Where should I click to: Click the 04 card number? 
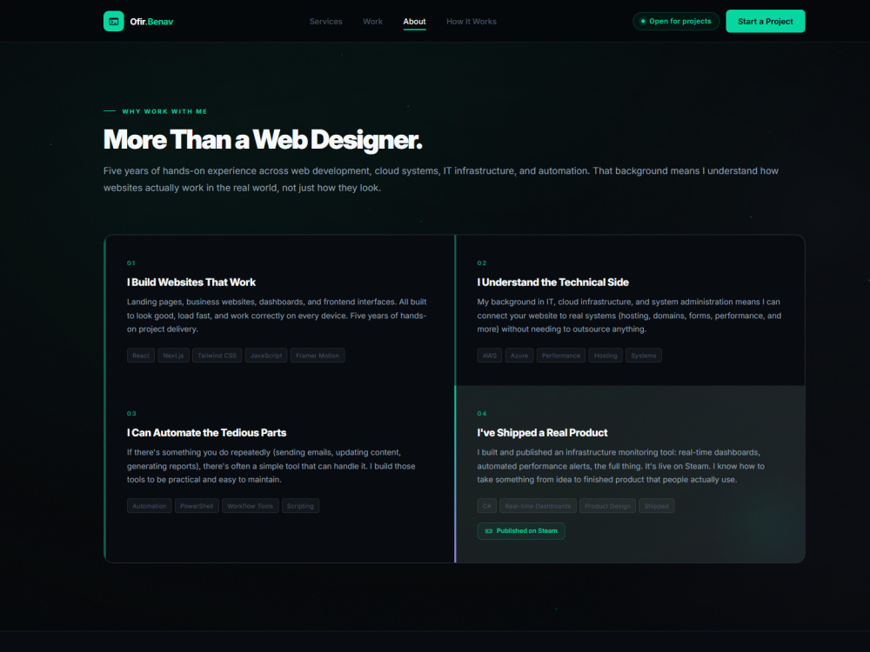(x=482, y=414)
